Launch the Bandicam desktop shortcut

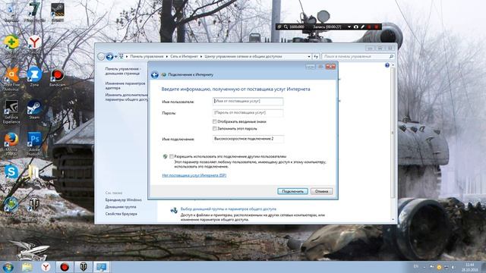coord(58,77)
